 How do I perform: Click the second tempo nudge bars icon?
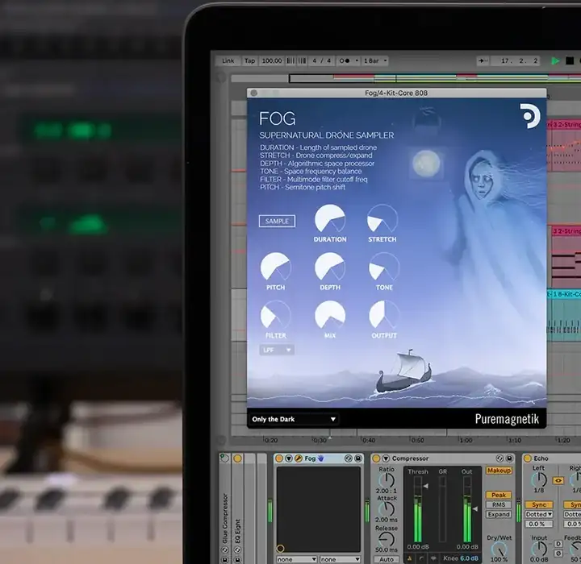302,60
